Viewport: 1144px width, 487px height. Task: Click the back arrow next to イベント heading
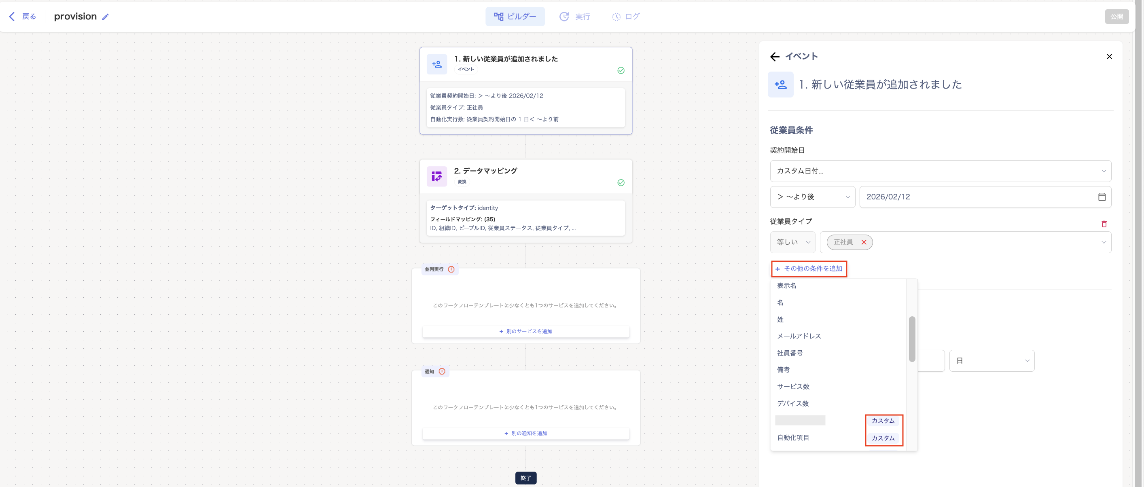(x=775, y=56)
